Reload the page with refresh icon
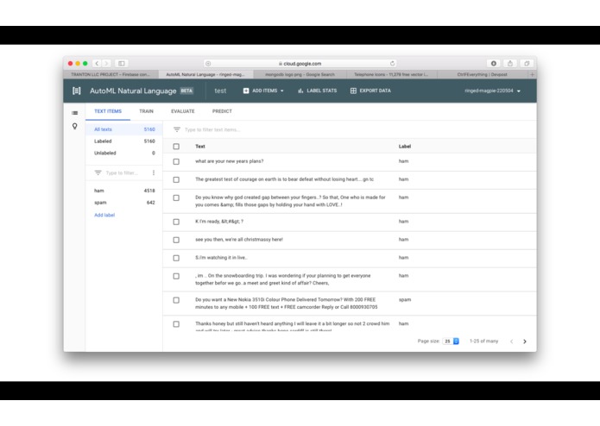 [x=392, y=64]
